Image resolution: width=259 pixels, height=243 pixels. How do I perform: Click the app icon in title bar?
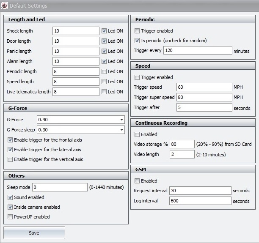5,5
